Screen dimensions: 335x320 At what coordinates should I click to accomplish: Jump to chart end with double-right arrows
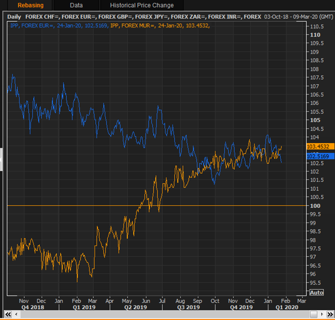point(330,314)
